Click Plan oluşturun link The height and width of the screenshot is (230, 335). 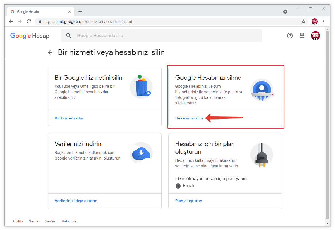[189, 201]
